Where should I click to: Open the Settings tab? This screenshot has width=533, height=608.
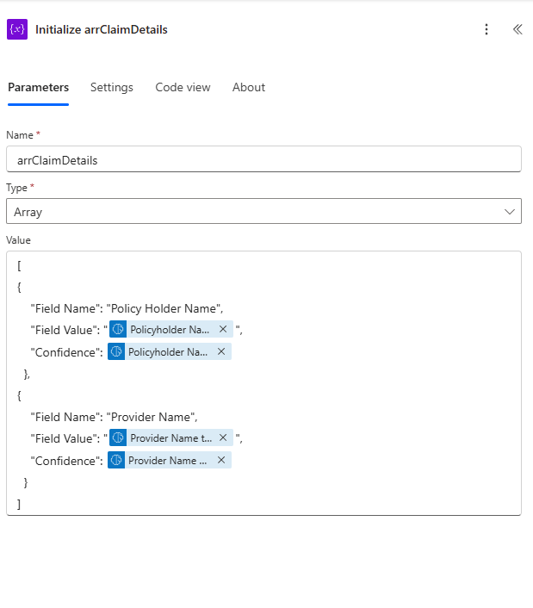tap(112, 87)
